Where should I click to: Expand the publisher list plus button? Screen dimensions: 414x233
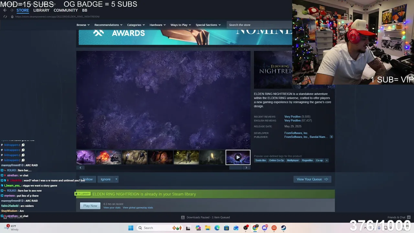click(331, 137)
